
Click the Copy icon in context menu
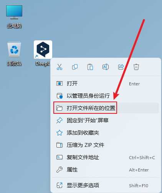75,67
